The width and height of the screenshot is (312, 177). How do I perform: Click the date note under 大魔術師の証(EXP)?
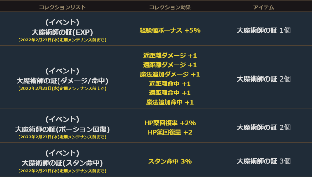point(62,40)
